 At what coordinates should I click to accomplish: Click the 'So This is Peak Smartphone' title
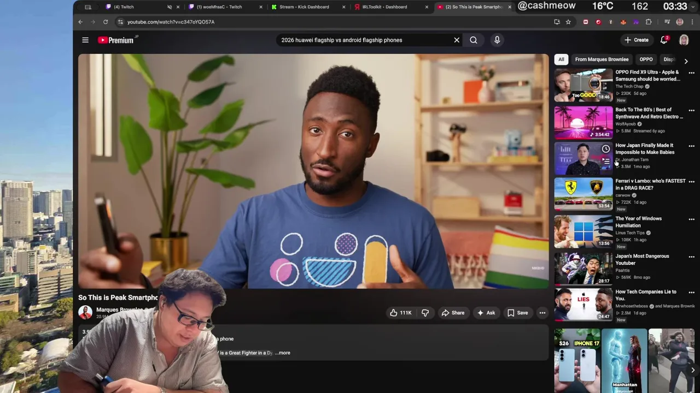pos(118,297)
